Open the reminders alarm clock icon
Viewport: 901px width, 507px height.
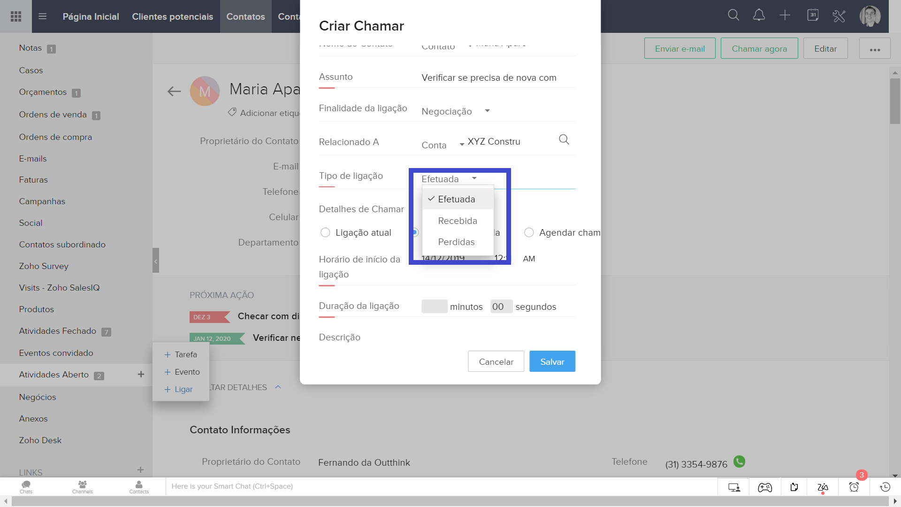(x=854, y=487)
